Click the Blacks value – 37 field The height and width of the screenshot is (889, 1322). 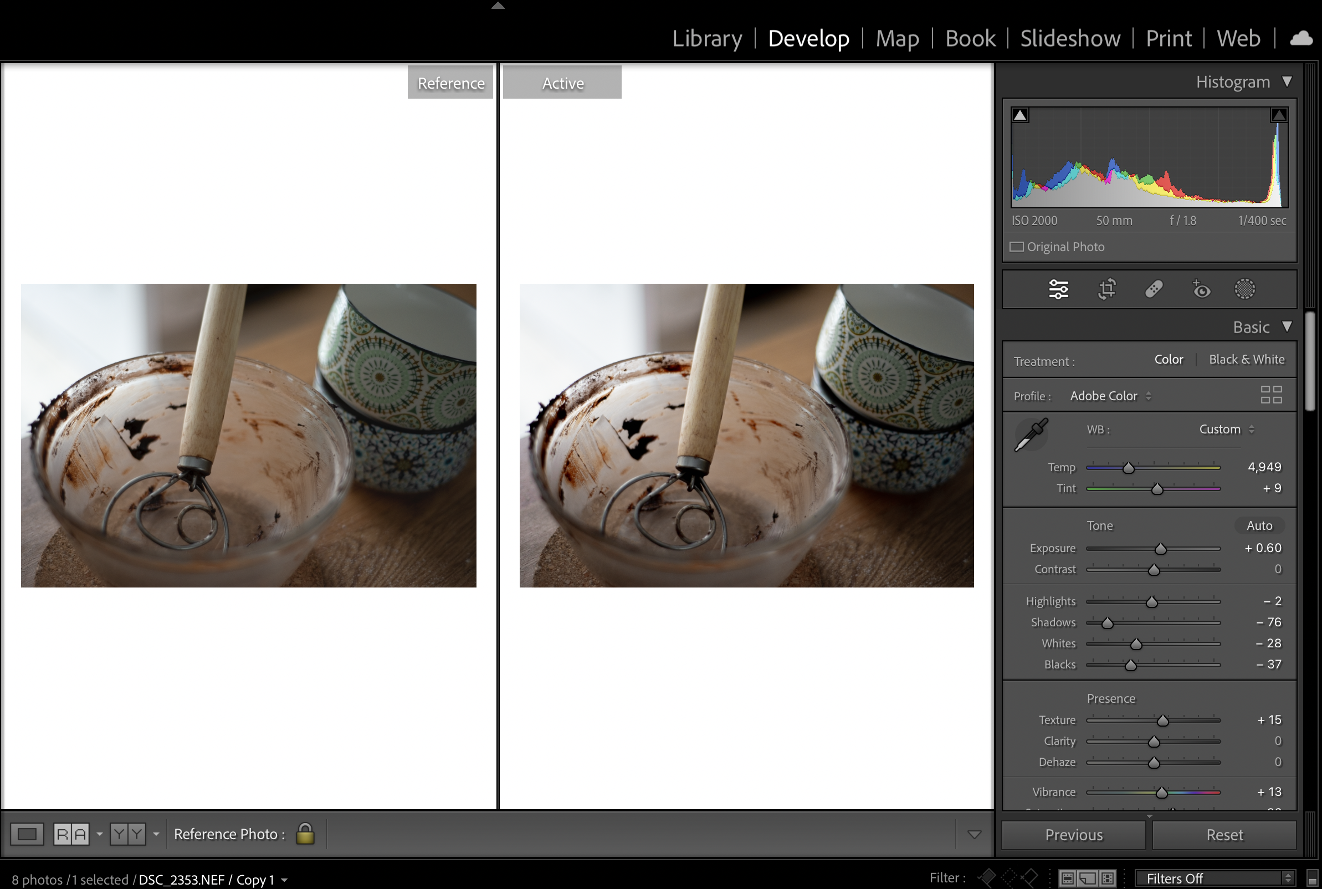(1268, 664)
